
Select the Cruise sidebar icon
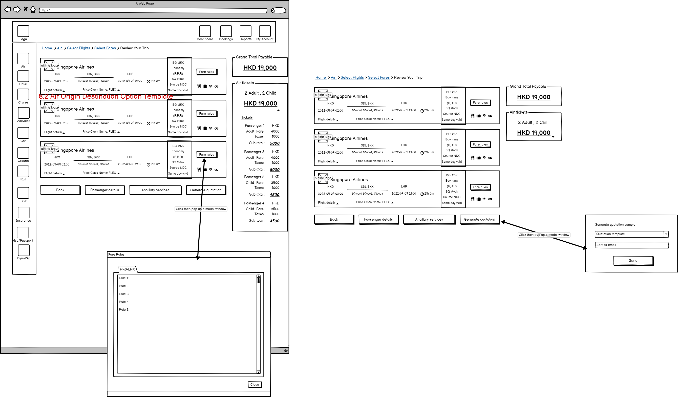point(23,94)
